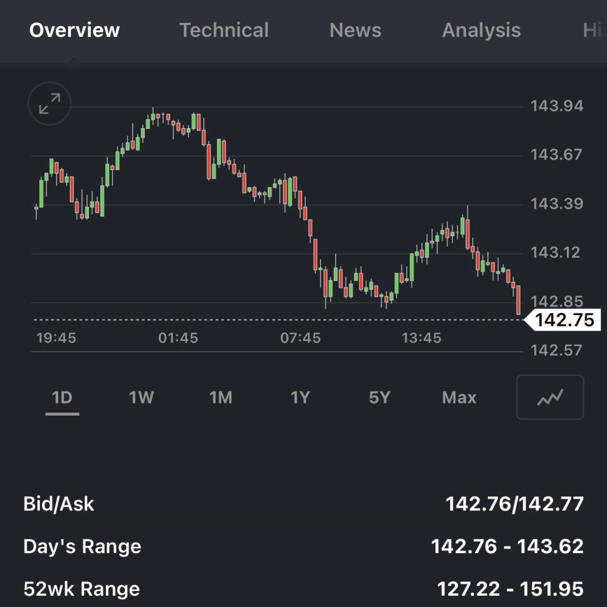Expand the chart to fullscreen
This screenshot has width=607, height=607.
click(49, 104)
